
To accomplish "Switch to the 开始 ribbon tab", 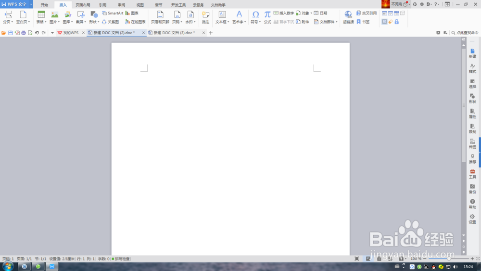I will (44, 5).
